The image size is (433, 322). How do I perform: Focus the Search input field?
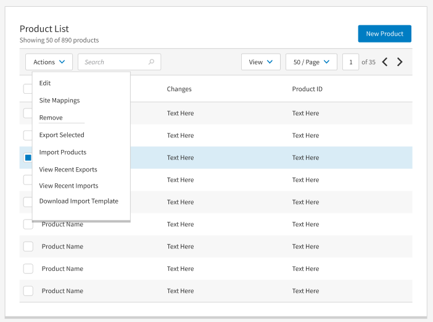[119, 62]
